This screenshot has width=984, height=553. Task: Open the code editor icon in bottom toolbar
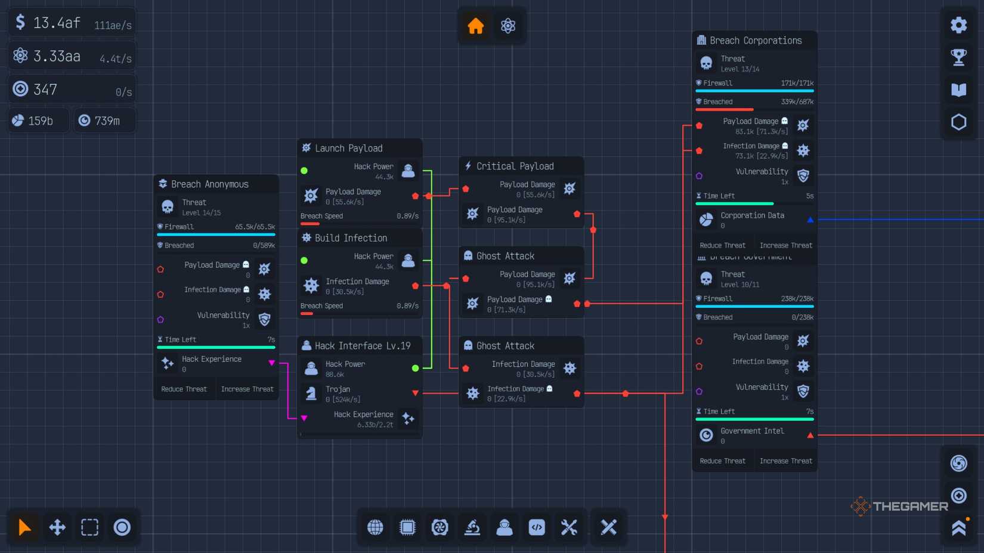point(536,527)
